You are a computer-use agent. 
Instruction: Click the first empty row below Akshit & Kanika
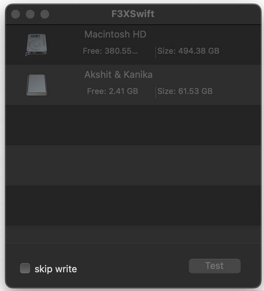click(133, 125)
